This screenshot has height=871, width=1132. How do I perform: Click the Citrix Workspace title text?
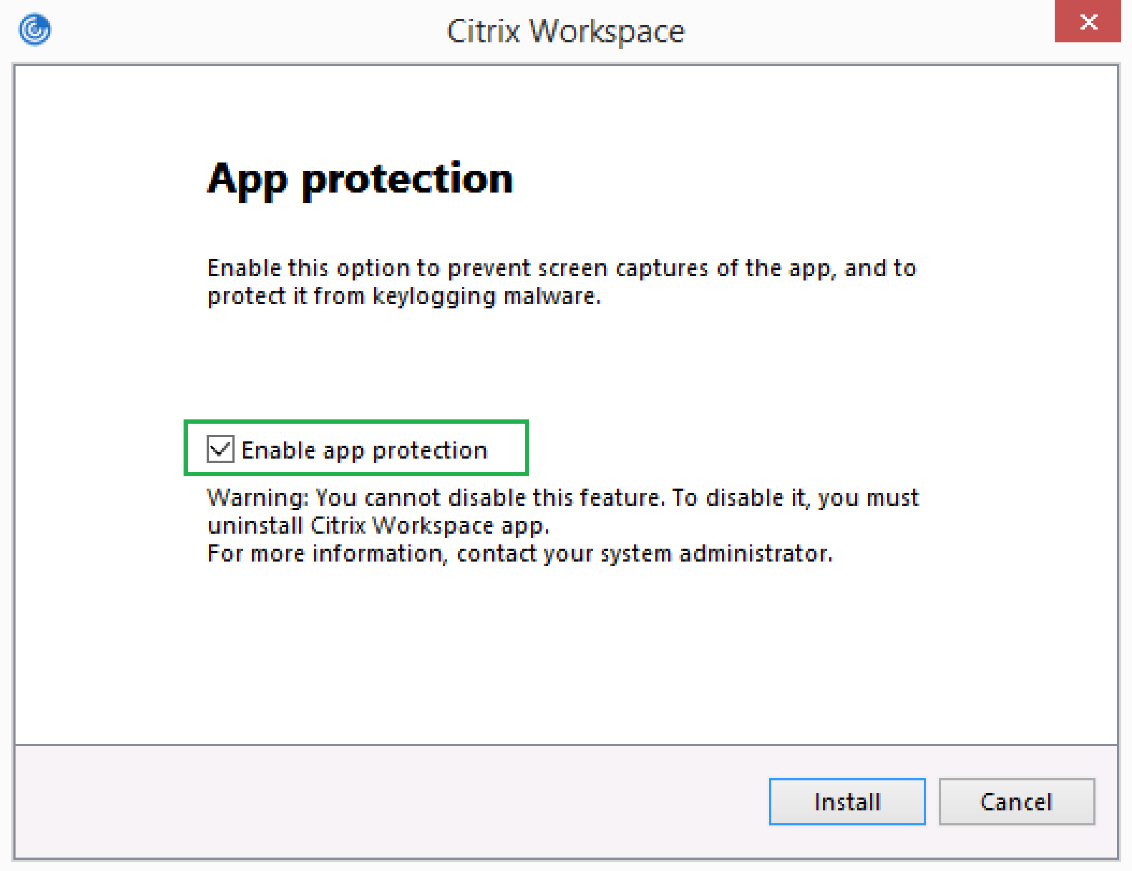(x=566, y=31)
